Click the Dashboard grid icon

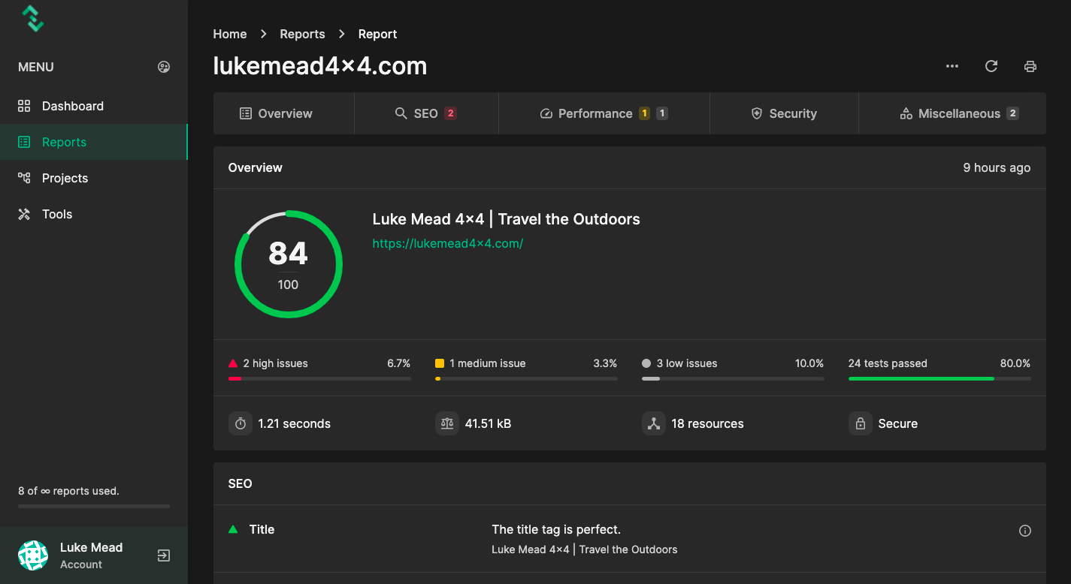point(24,106)
